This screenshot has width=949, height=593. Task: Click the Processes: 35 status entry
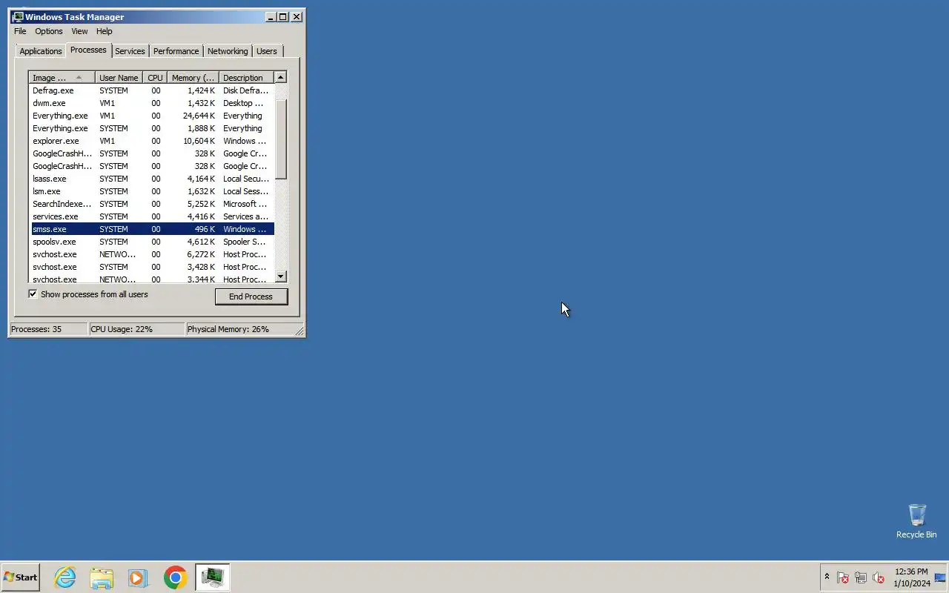point(48,329)
